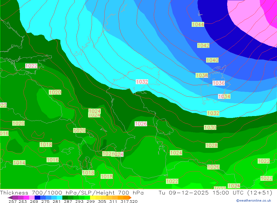Click the 305 legend value
Viewport: 277px width, 203px height.
[102, 202]
